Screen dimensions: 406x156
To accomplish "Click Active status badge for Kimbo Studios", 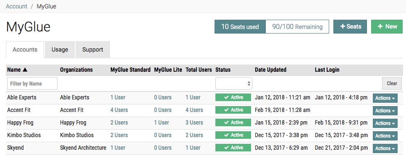I will point(233,135).
